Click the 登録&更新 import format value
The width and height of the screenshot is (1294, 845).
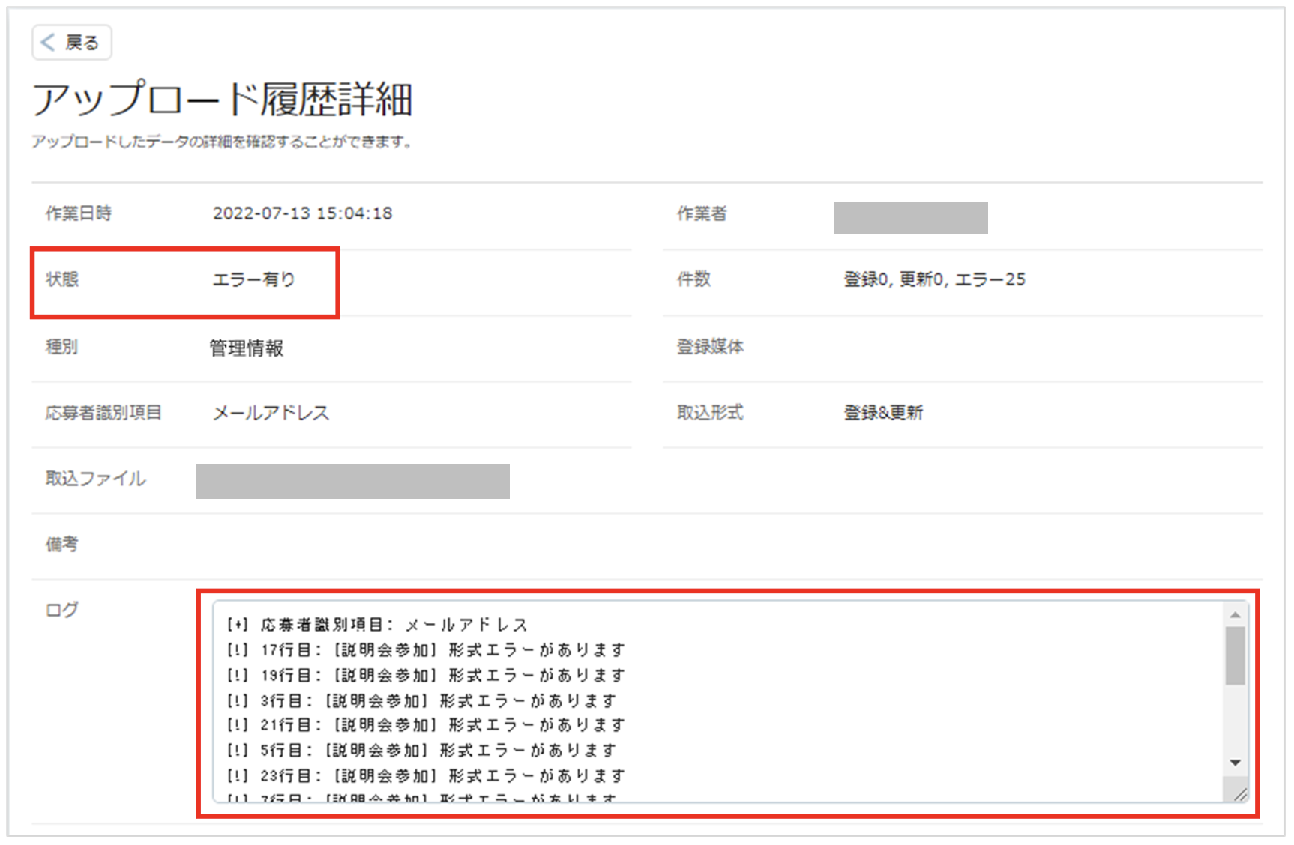tap(884, 413)
